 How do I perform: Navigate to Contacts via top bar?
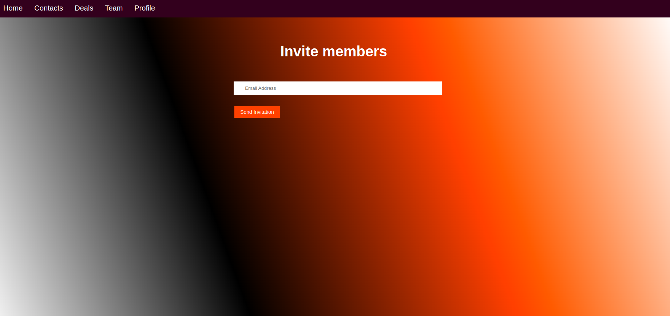click(x=48, y=8)
